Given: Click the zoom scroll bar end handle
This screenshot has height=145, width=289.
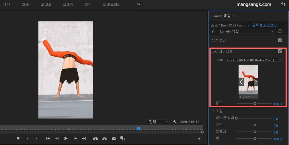Looking at the screenshot, I should click(x=202, y=132).
